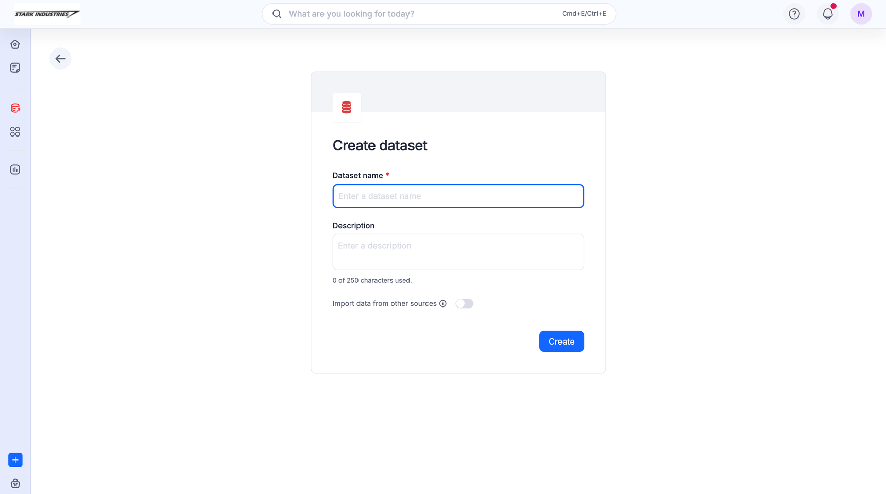Click the search magnifier icon

pyautogui.click(x=277, y=14)
